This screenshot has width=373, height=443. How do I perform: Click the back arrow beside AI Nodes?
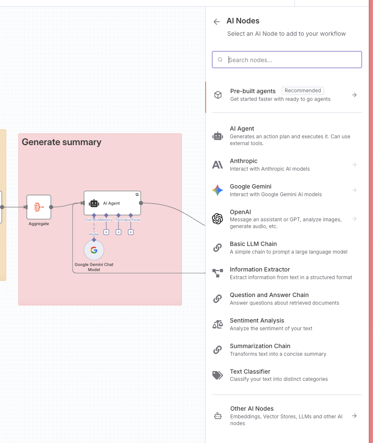(x=216, y=22)
